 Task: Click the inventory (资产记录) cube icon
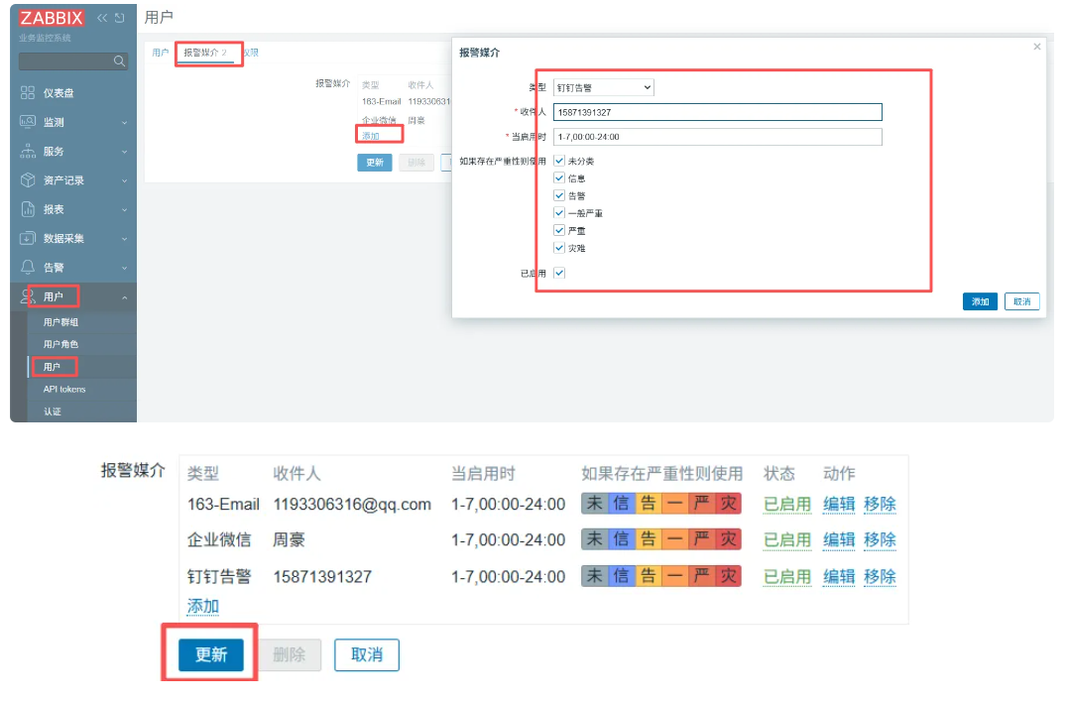[x=28, y=180]
